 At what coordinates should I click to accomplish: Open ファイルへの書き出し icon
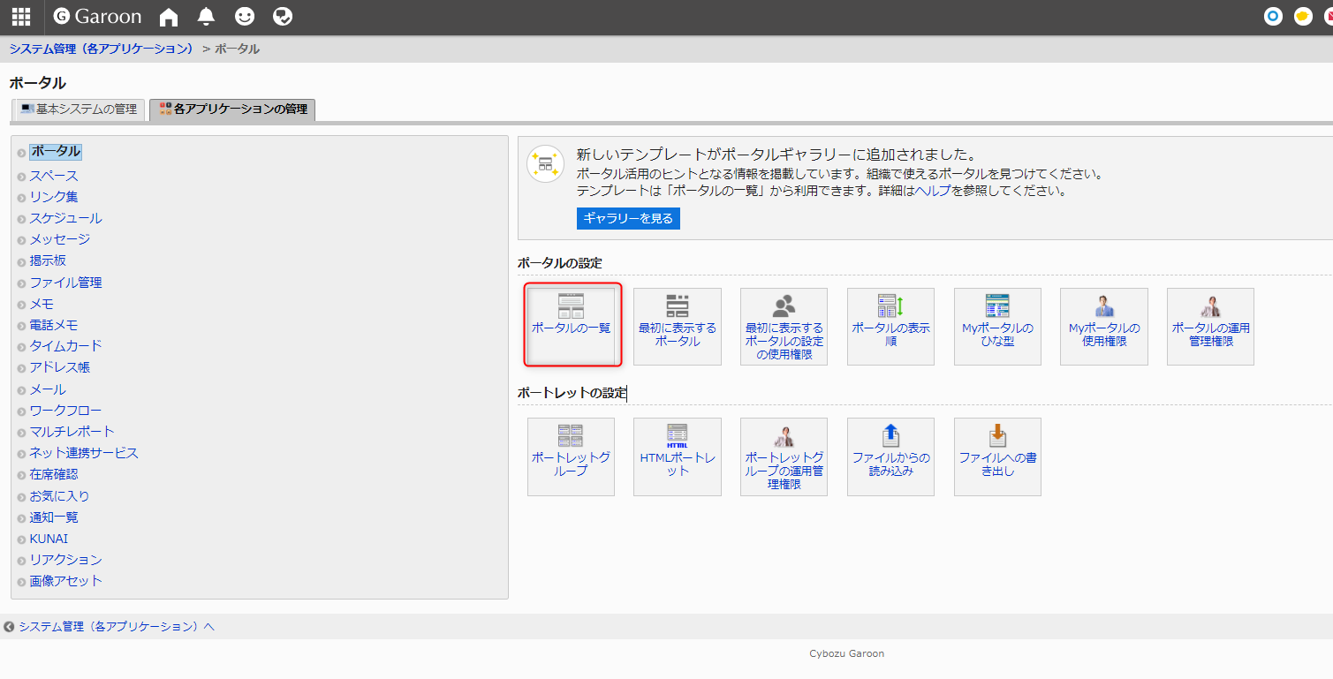click(997, 454)
